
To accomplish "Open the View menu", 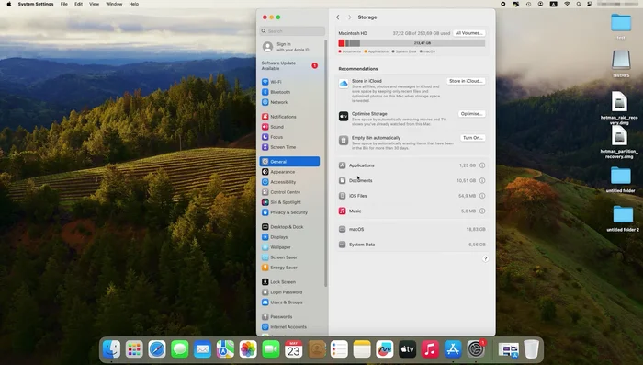I will click(x=95, y=4).
